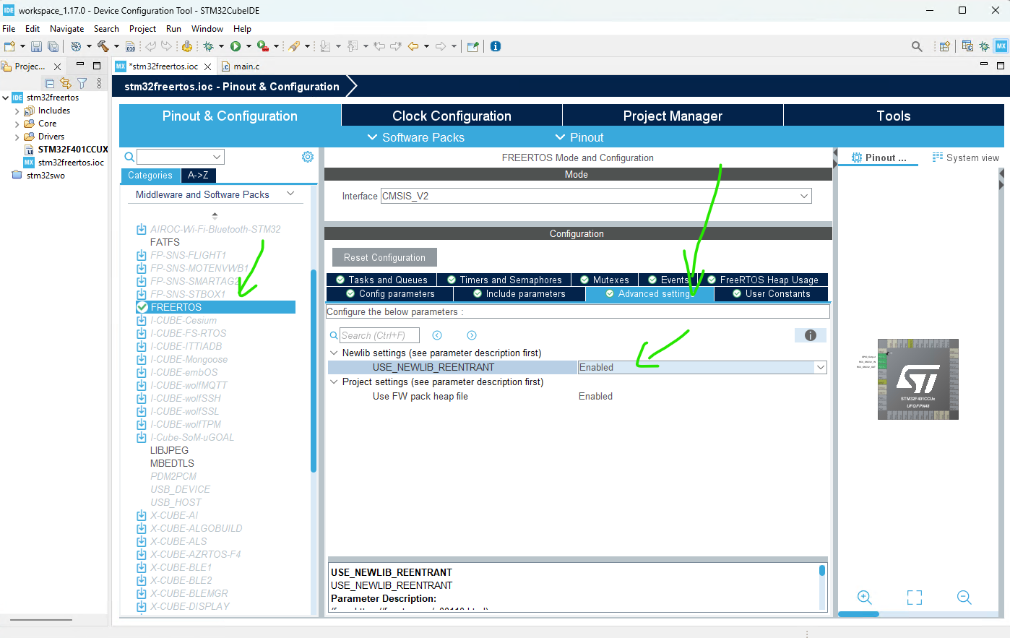Screen dimensions: 1010x638
Task: Click the Information Center 'i' toolbar icon
Action: (496, 46)
